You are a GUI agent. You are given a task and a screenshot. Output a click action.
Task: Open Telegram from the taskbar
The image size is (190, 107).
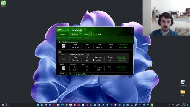[x=107, y=105]
